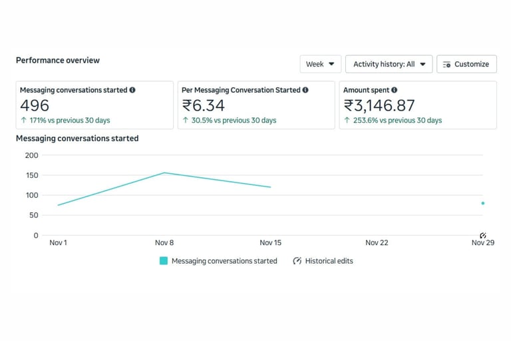Select the Amount spent metric card
Viewport: 511px width, 341px height.
pos(418,105)
